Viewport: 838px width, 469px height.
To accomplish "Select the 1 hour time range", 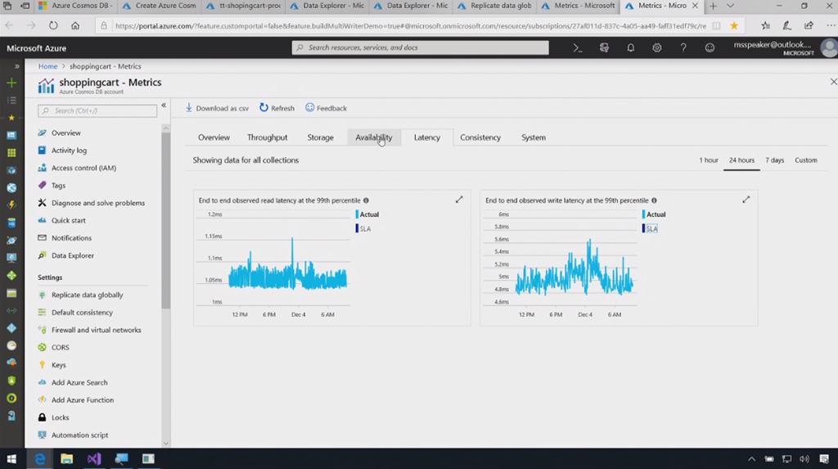I will tap(709, 160).
